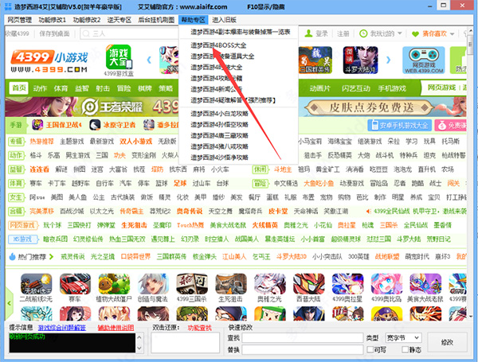Open the 逆天专区 menu
The width and height of the screenshot is (478, 362).
pyautogui.click(x=119, y=20)
